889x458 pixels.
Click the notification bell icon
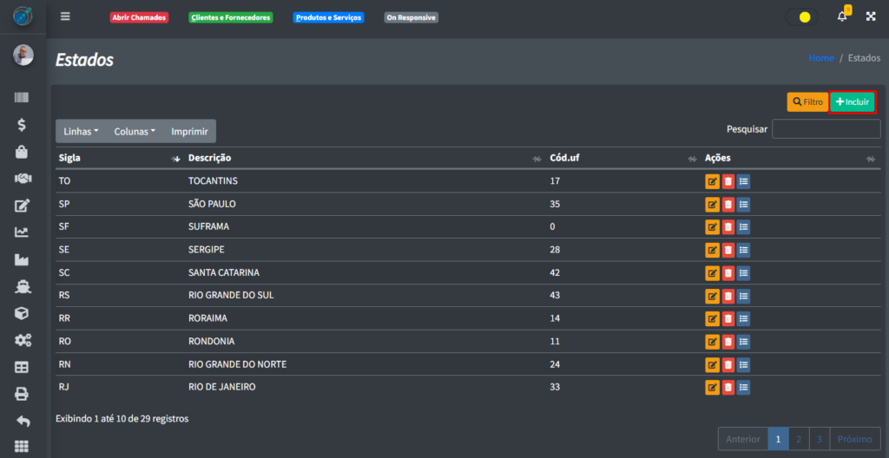pos(841,16)
